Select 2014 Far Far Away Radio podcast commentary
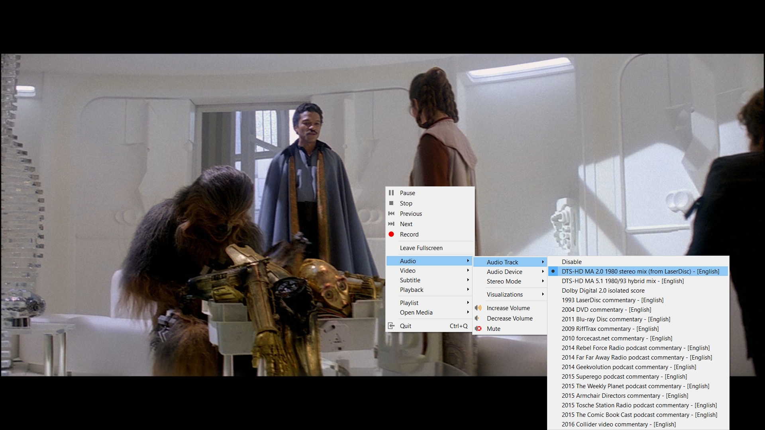765x430 pixels. [638, 357]
